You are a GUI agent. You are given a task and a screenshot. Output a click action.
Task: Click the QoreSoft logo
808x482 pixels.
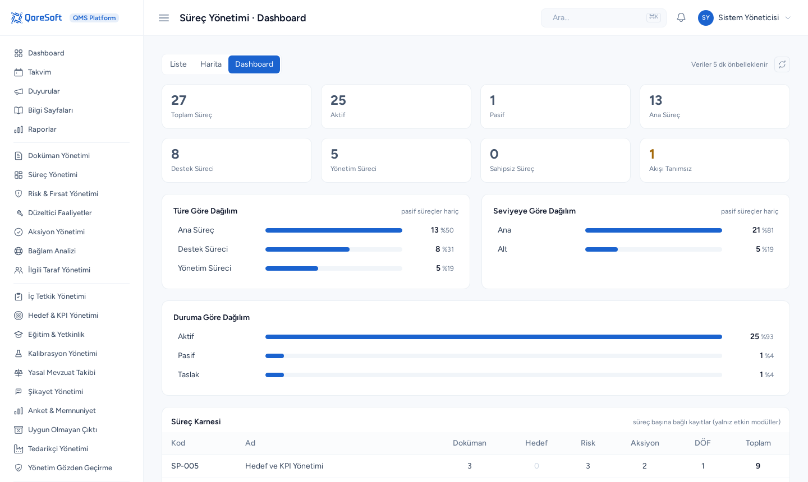(36, 18)
